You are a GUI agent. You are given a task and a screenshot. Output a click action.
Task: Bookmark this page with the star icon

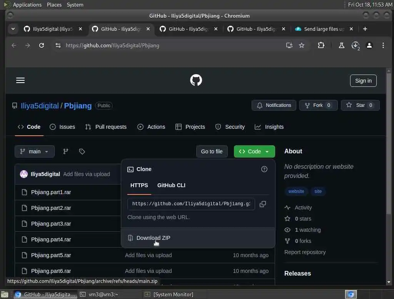coord(302,45)
